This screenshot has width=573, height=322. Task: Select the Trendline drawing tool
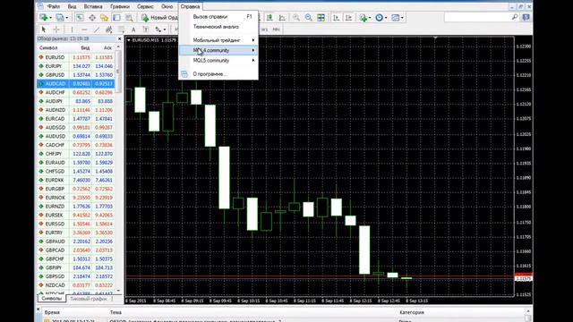(x=97, y=30)
